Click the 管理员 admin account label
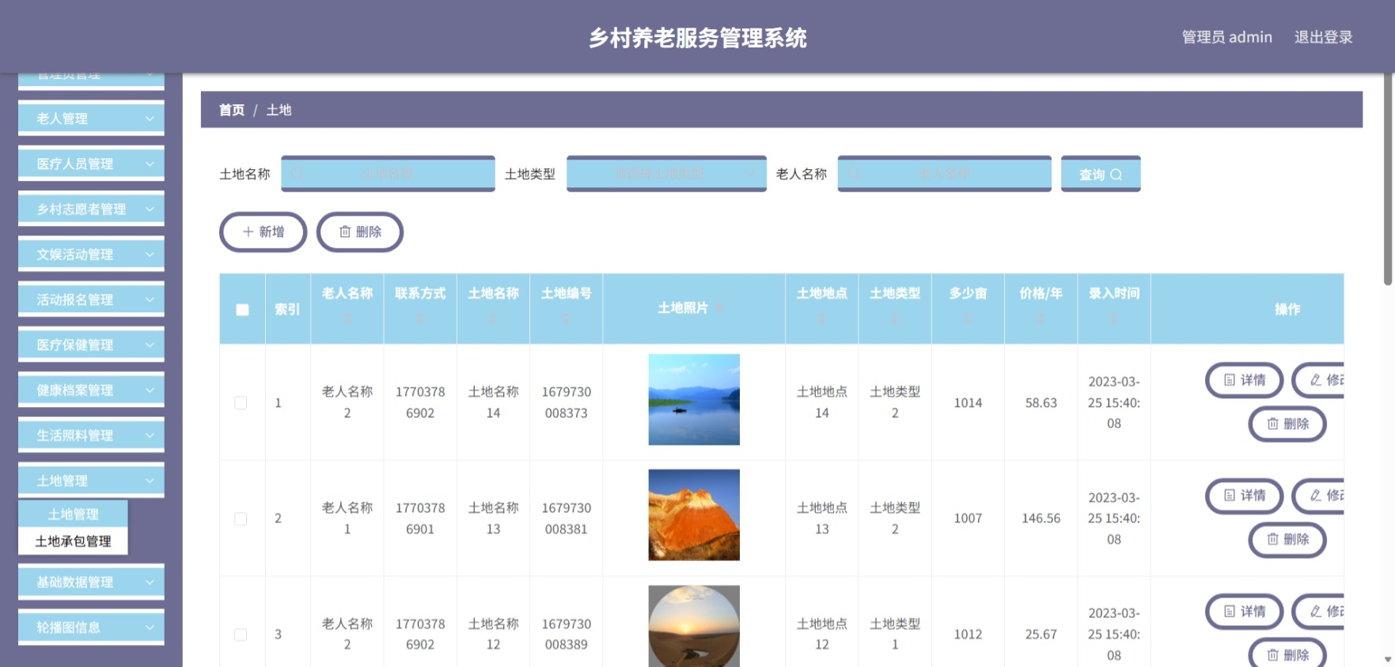This screenshot has width=1395, height=667. tap(1226, 37)
